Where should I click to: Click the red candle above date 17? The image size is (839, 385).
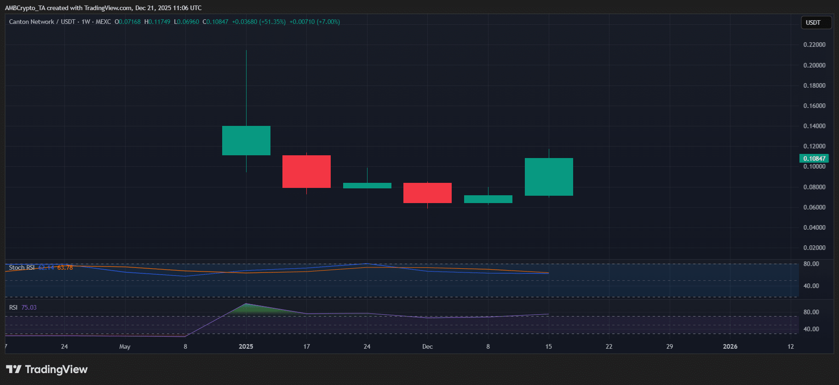306,171
